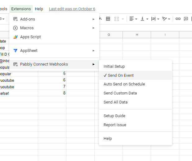This screenshot has width=192, height=161.
Task: Click the Insert link icon
Action: [x=178, y=19]
